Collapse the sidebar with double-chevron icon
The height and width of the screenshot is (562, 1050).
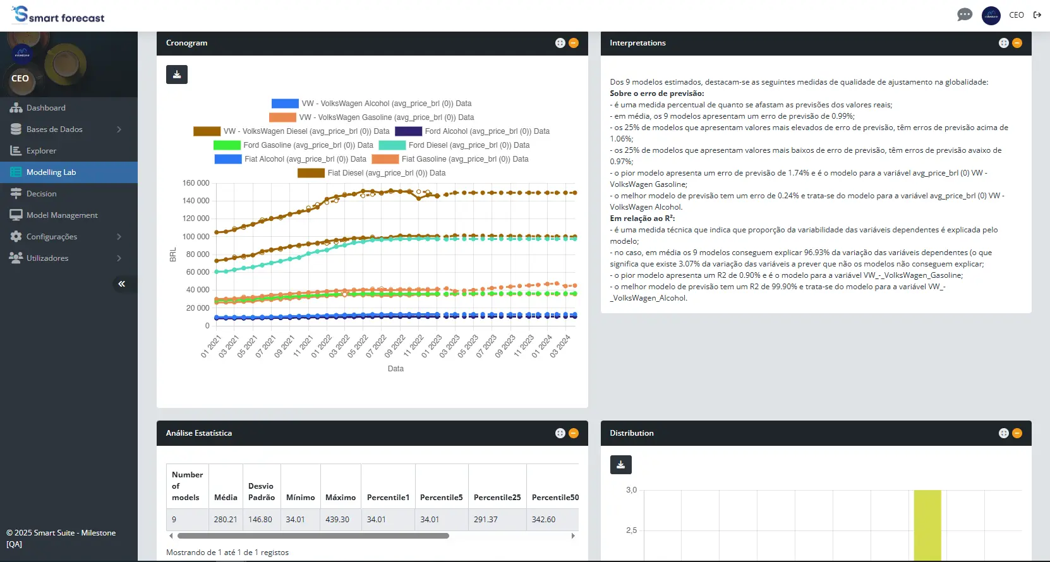121,284
